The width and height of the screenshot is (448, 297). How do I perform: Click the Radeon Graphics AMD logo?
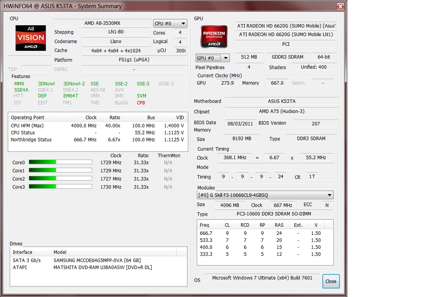point(214,36)
